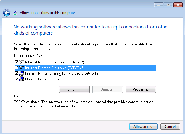
Task: Open Properties for the selected protocol
Action: click(141, 89)
